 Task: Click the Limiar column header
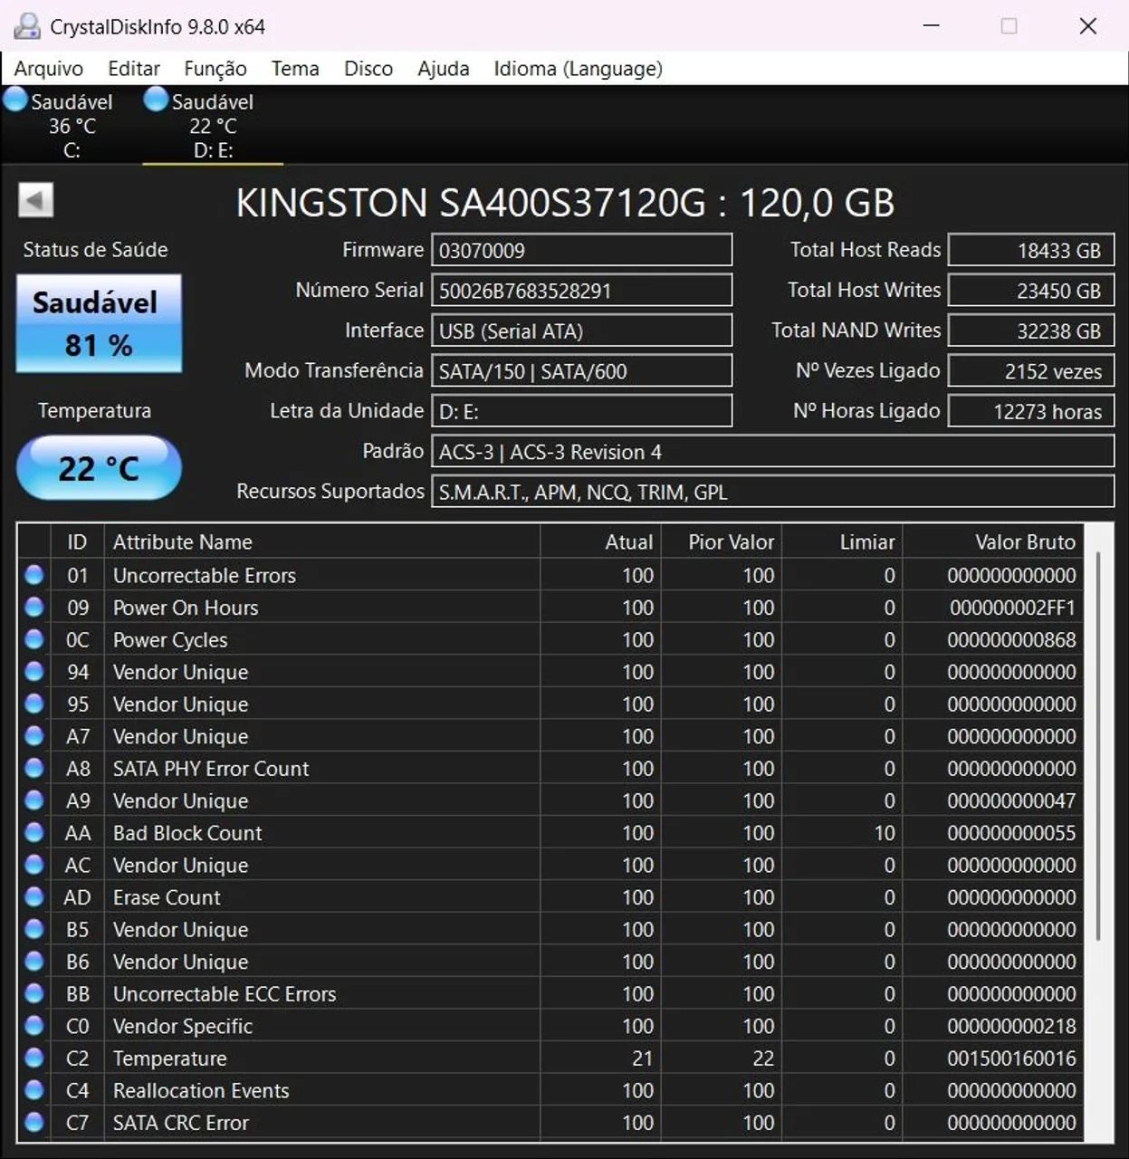pyautogui.click(x=842, y=541)
